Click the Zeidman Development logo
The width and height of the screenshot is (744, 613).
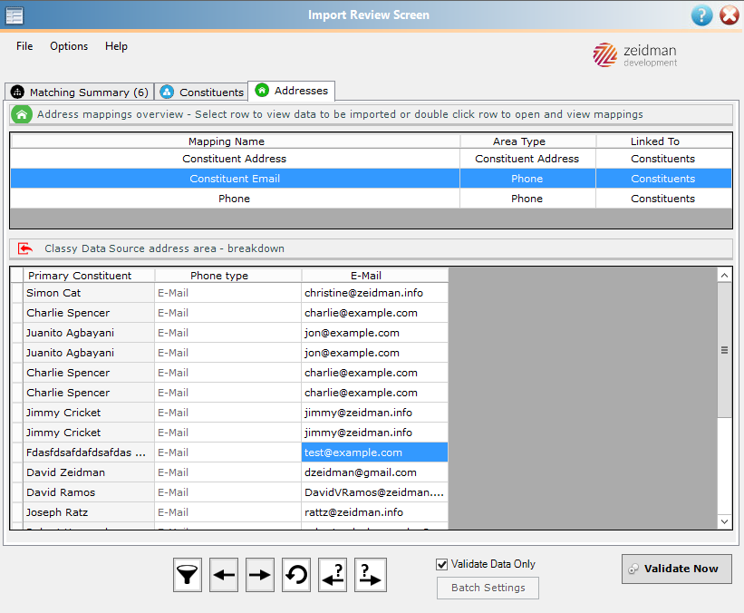[x=635, y=55]
